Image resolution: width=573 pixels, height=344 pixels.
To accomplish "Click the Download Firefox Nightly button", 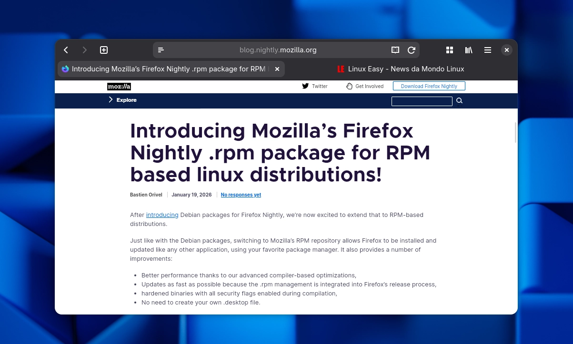I will 429,86.
